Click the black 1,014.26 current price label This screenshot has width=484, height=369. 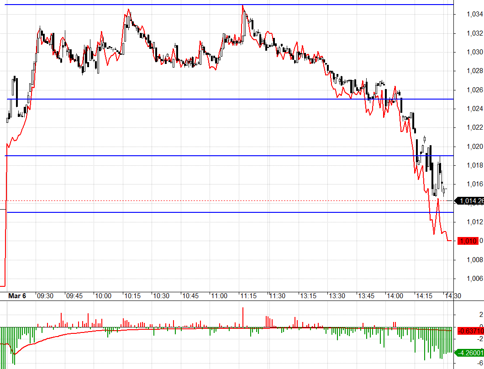coord(470,201)
